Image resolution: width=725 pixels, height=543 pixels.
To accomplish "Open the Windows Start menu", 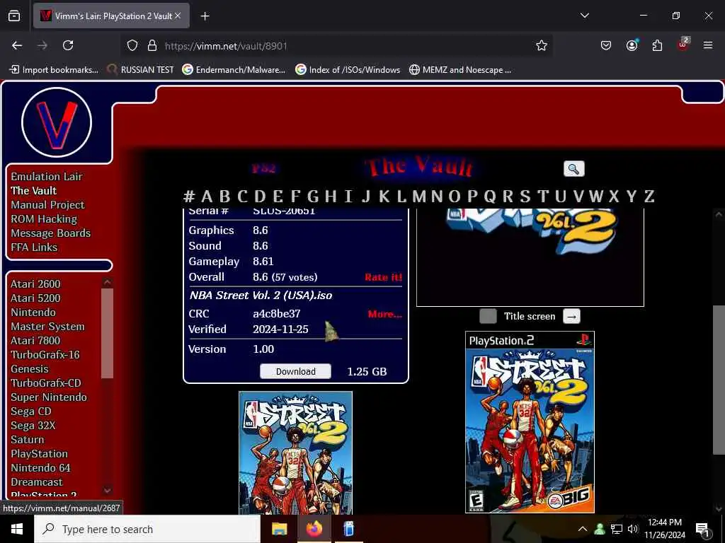I will tap(17, 529).
